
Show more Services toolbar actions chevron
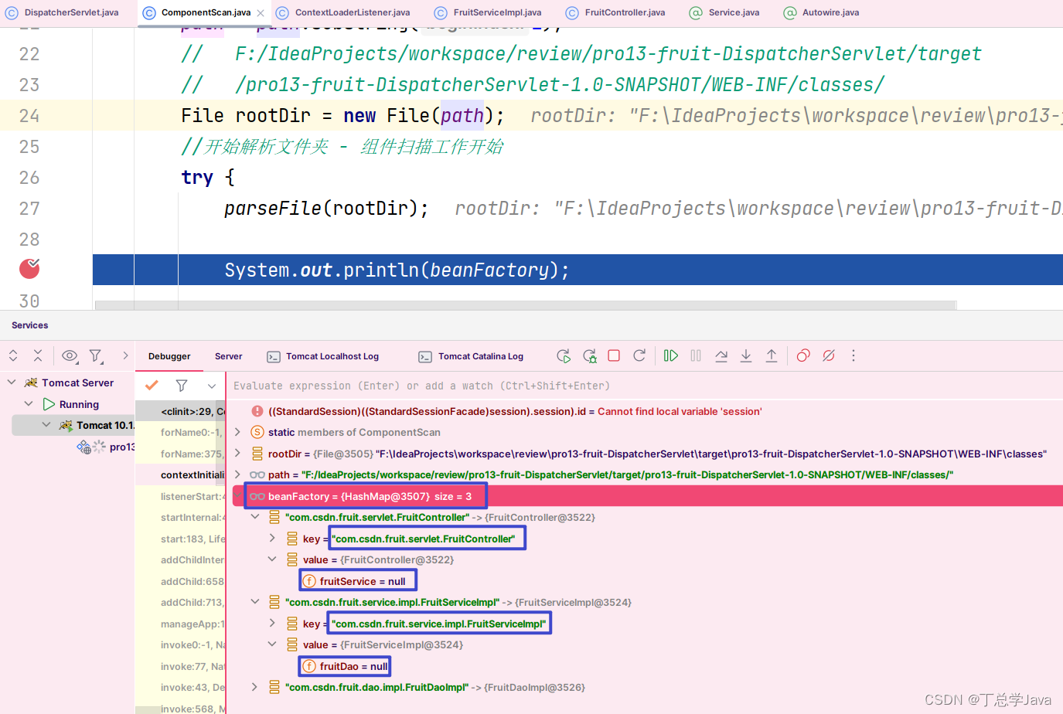[x=125, y=355]
